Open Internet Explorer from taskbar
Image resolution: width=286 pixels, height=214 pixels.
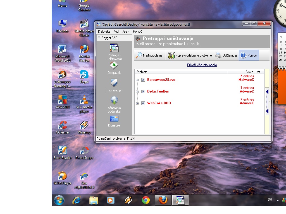coord(77,200)
